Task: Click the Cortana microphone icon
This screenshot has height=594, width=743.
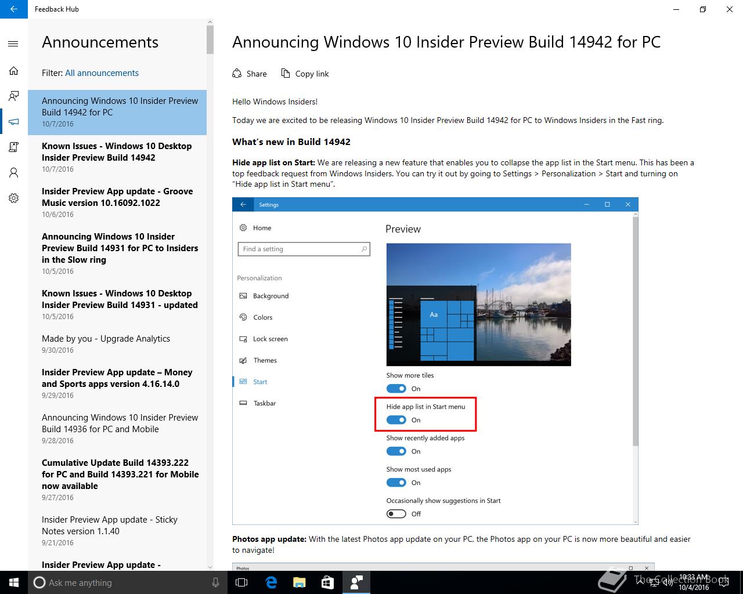Action: (215, 582)
